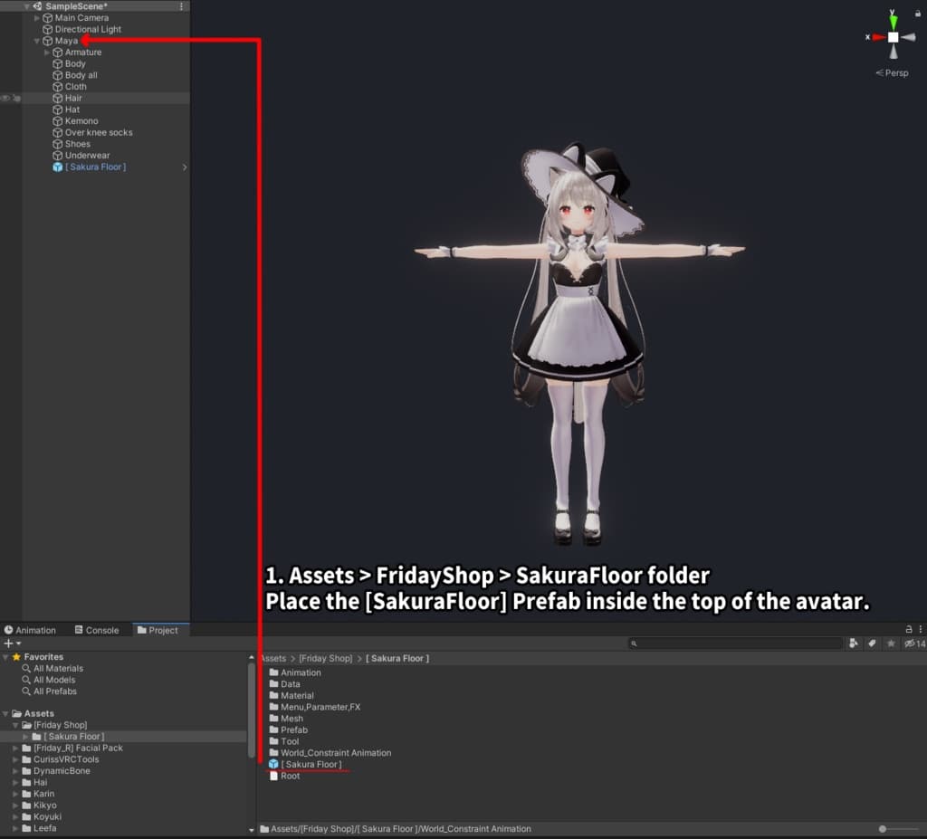Click the Directional Light cube icon
927x839 pixels.
coord(47,29)
